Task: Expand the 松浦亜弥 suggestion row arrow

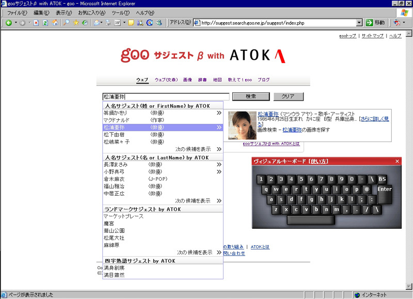Action: [219, 128]
